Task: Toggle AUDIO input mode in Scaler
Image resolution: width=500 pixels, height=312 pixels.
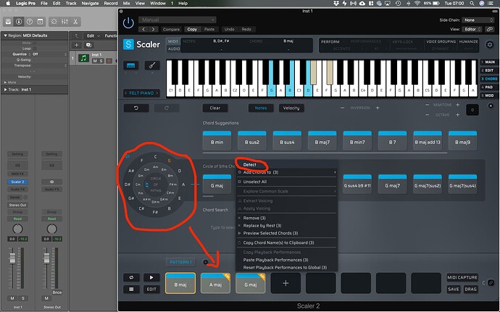Action: point(174,49)
